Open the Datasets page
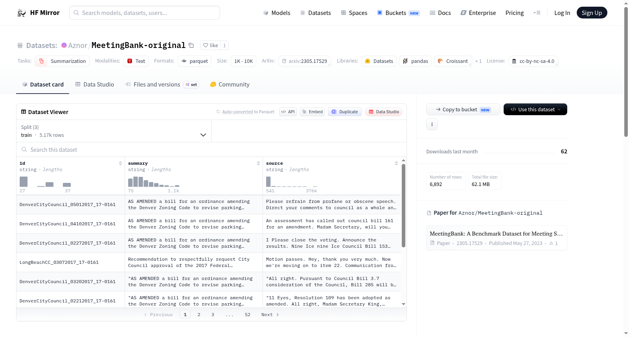This screenshot has width=629, height=337. point(315,13)
